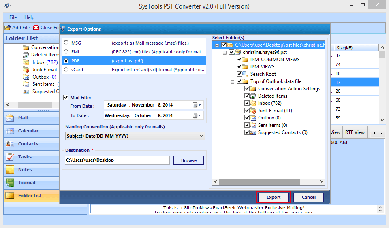Uncheck the IPM_VIEWS folder checkbox

239,66
